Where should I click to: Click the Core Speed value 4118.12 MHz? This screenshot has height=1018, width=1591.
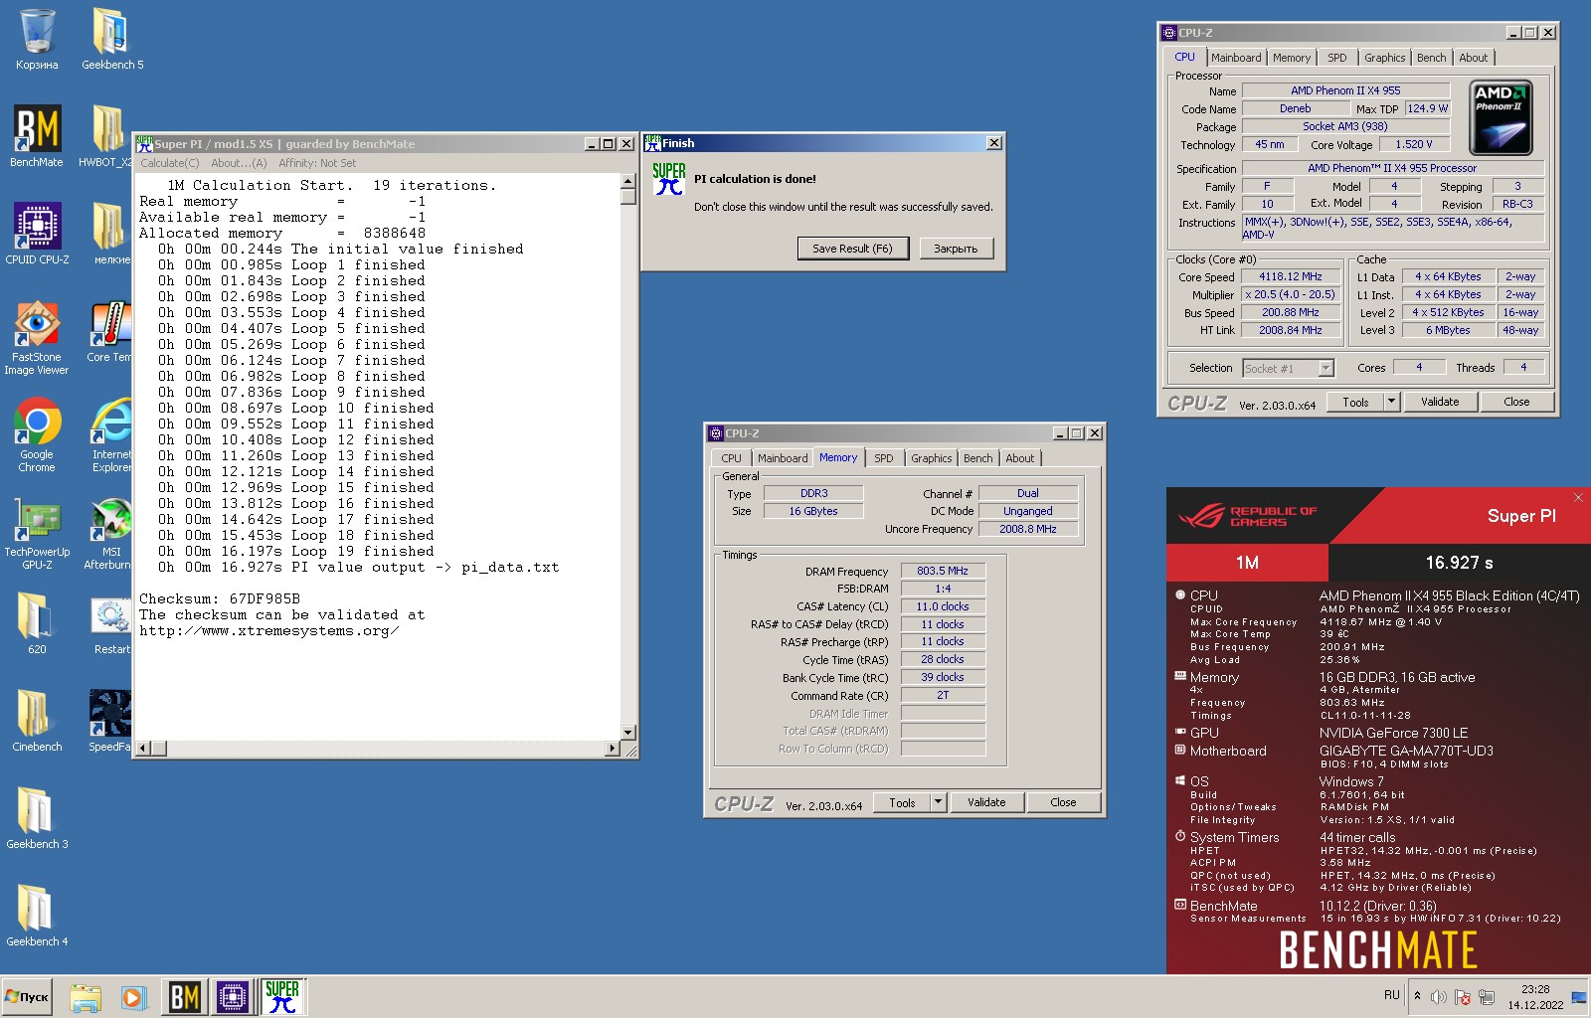point(1291,277)
